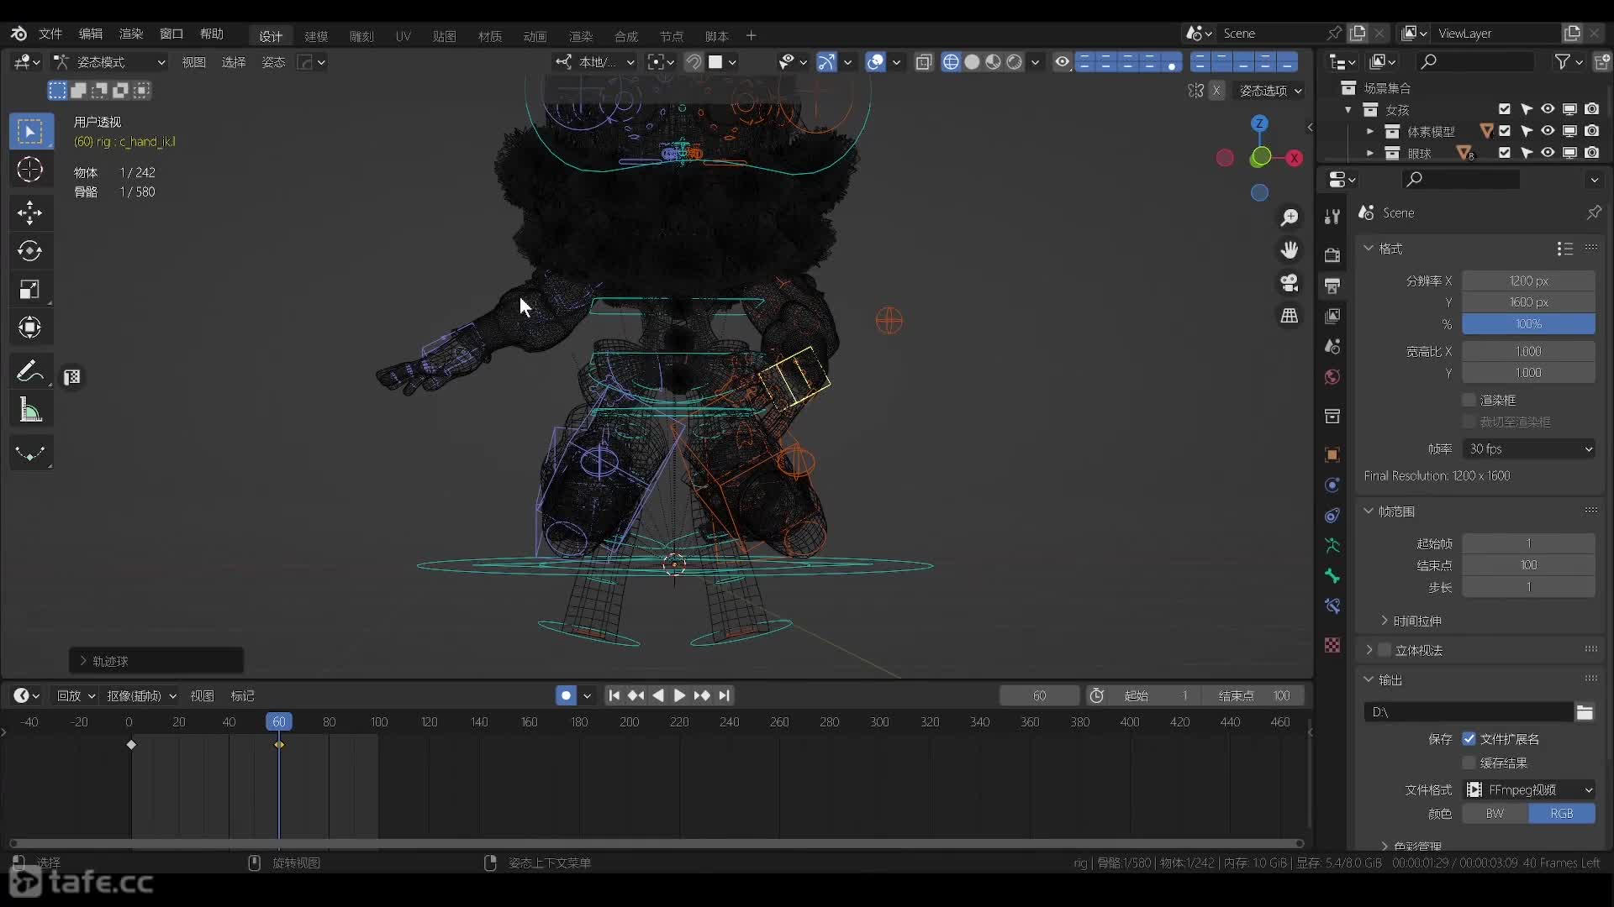Open the Tool properties tab
The height and width of the screenshot is (907, 1614).
tap(1332, 217)
